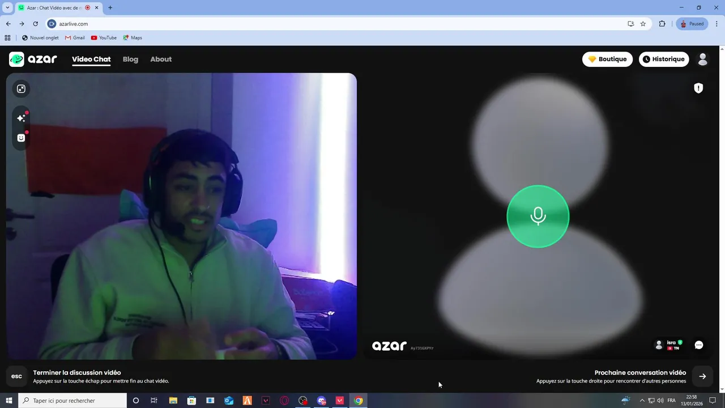The height and width of the screenshot is (408, 725).
Task: Open the tab search dropdown arrow
Action: (7, 8)
